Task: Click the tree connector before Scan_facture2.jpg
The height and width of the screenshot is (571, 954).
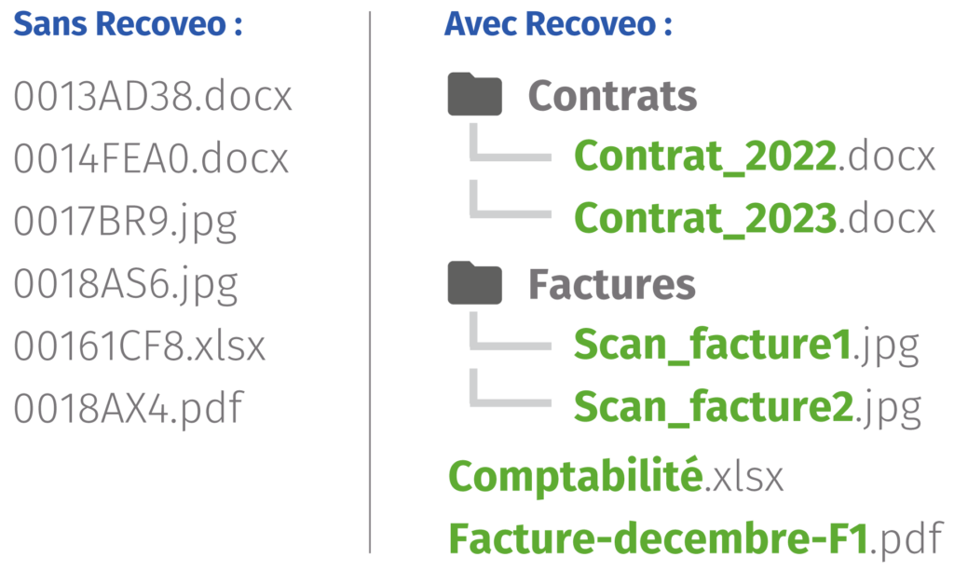Action: 510,387
